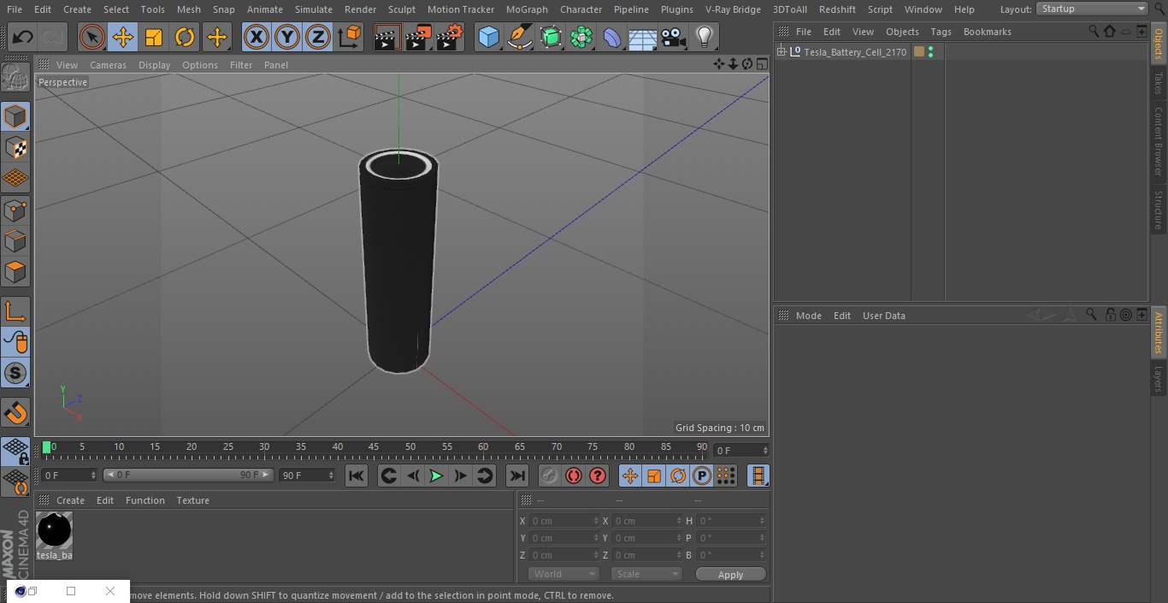
Task: Open the World coordinate system dropdown
Action: click(563, 574)
